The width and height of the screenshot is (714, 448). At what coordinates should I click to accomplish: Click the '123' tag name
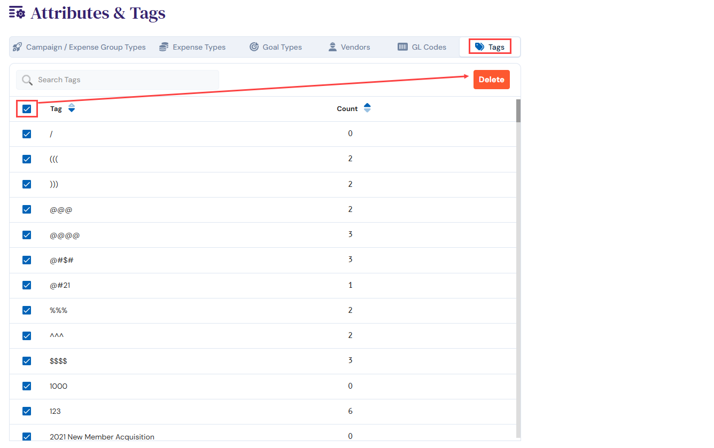55,411
